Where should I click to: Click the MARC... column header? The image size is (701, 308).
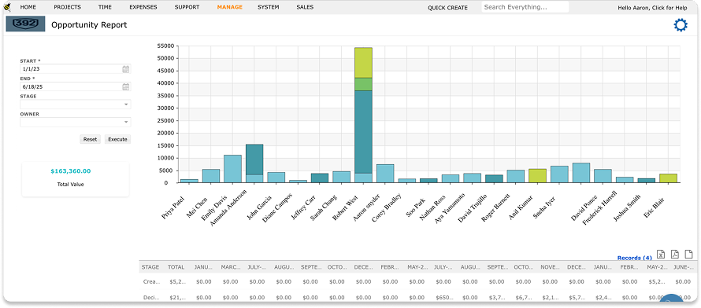click(230, 267)
